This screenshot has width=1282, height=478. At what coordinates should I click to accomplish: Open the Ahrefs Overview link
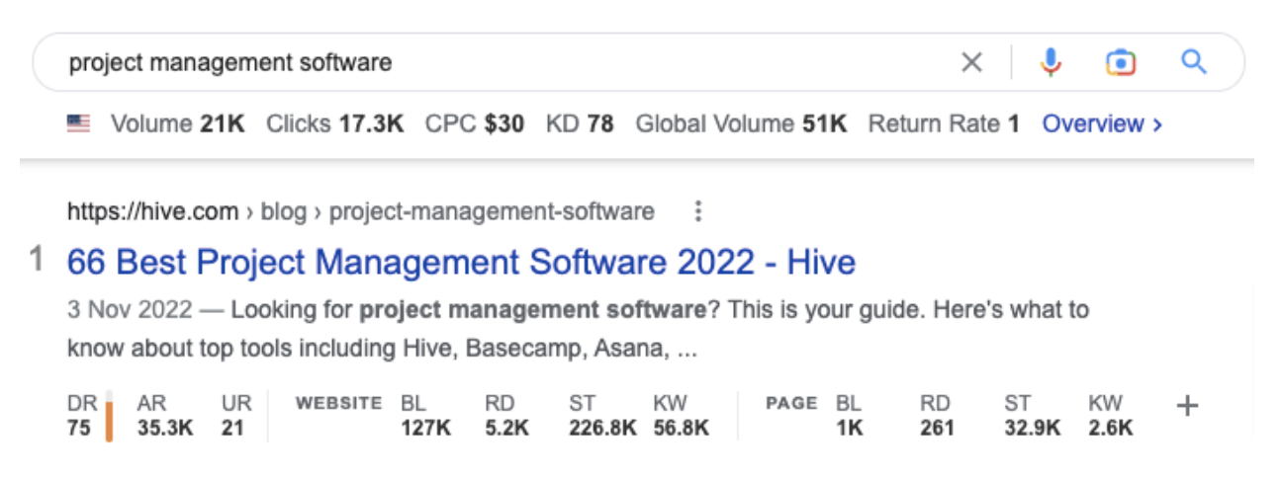click(1102, 123)
